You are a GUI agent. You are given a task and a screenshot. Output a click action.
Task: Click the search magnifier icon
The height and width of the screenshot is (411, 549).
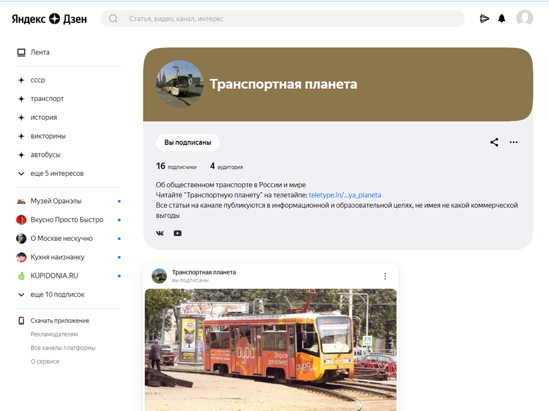coord(113,18)
